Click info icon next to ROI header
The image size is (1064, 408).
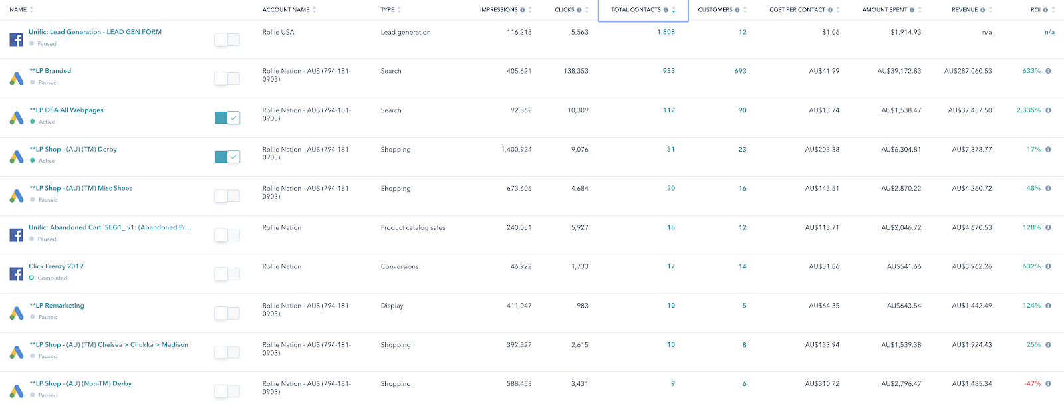(1045, 10)
